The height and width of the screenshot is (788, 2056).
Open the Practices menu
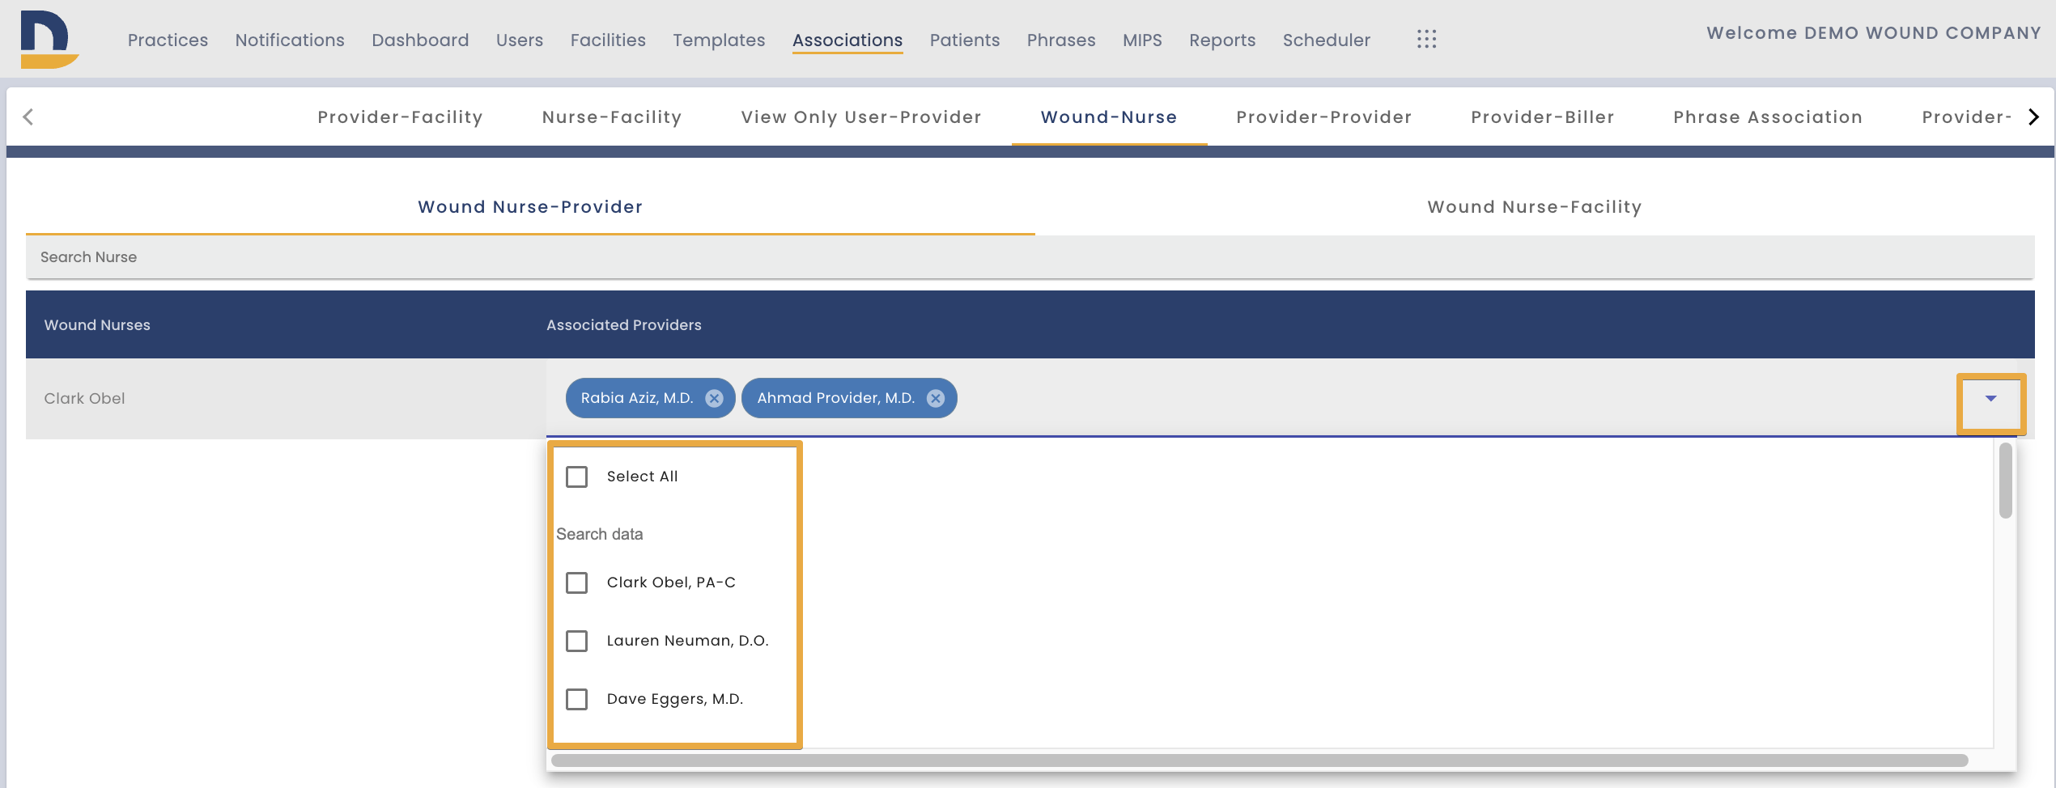168,40
